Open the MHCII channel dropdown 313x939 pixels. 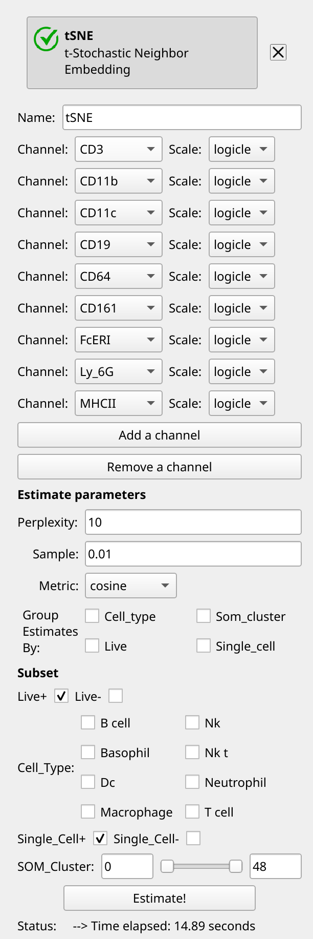(119, 404)
